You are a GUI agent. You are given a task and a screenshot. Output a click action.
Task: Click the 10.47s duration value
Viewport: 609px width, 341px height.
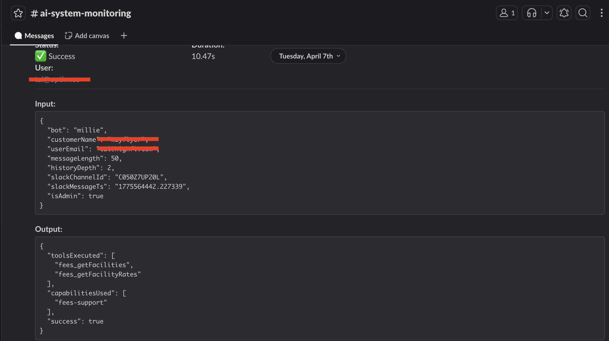click(203, 56)
